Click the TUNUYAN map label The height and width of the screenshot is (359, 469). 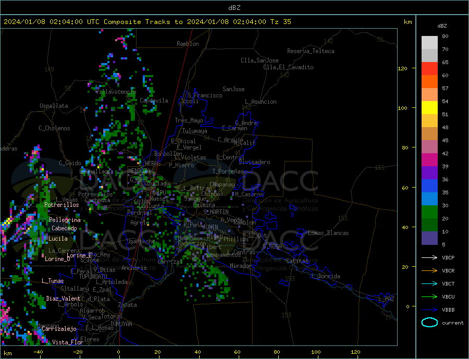(121, 324)
